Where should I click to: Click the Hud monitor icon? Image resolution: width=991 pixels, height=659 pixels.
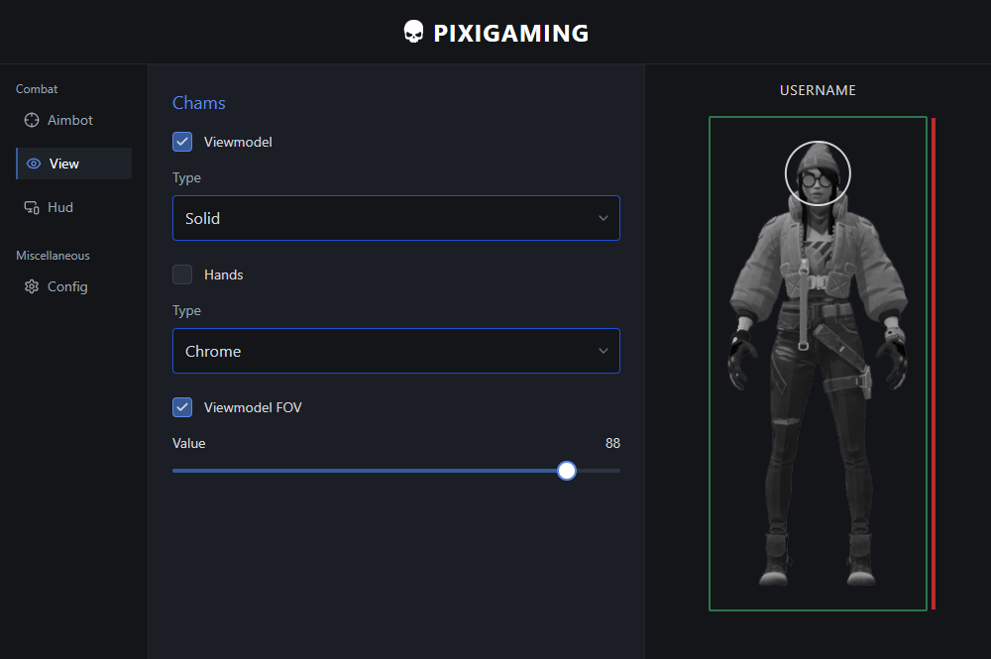[32, 207]
